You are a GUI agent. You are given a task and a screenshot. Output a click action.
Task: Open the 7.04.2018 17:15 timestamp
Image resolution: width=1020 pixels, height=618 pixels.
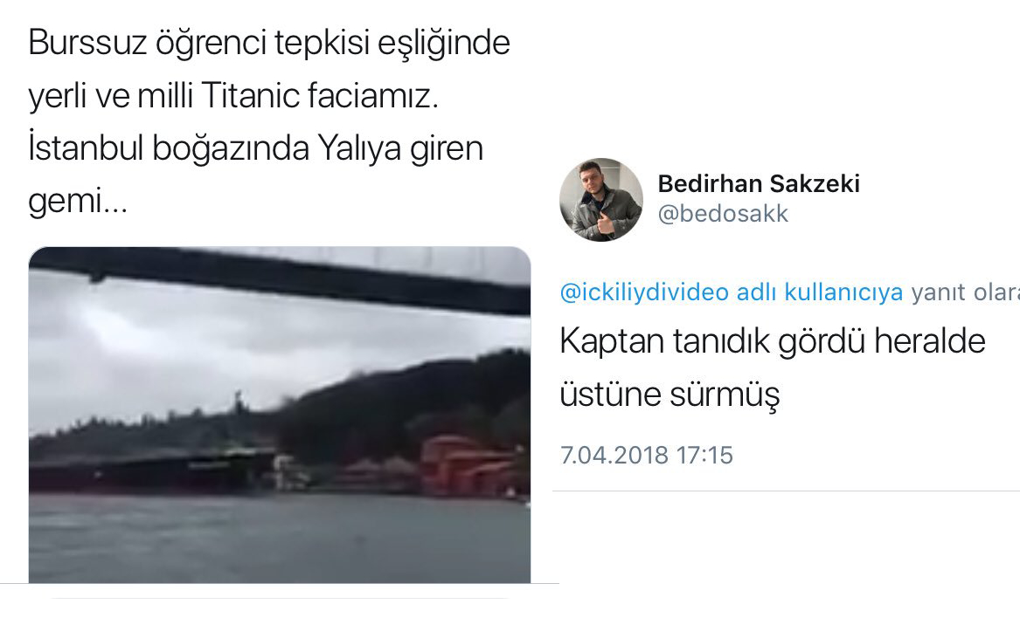[x=647, y=455]
